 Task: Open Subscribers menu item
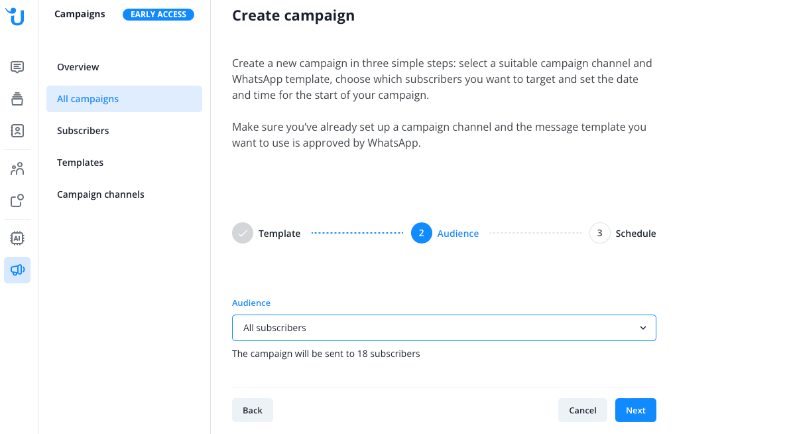[83, 131]
